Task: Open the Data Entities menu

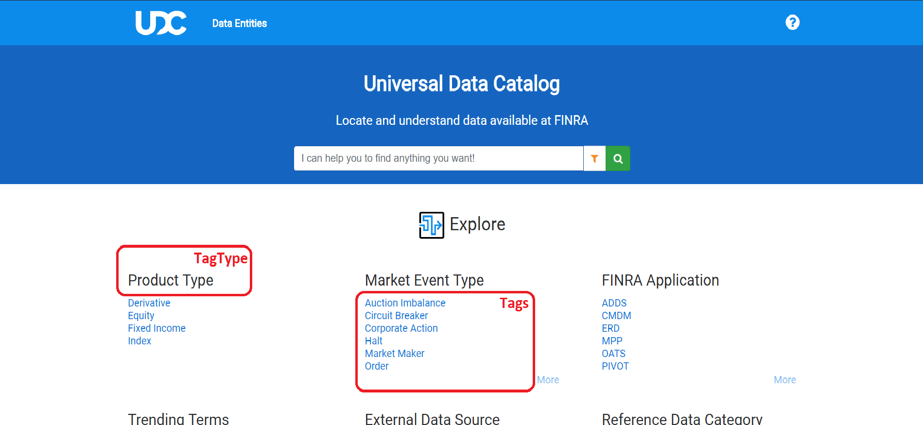Action: 240,23
